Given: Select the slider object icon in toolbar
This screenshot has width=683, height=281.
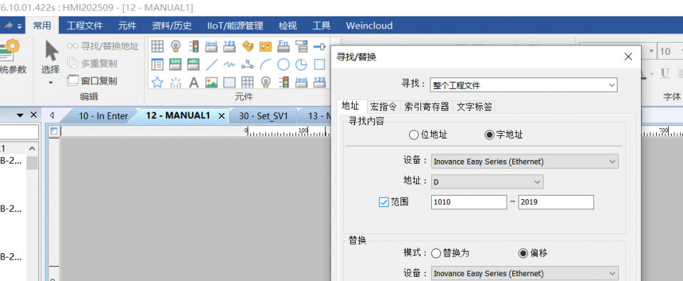Looking at the screenshot, I should (319, 46).
